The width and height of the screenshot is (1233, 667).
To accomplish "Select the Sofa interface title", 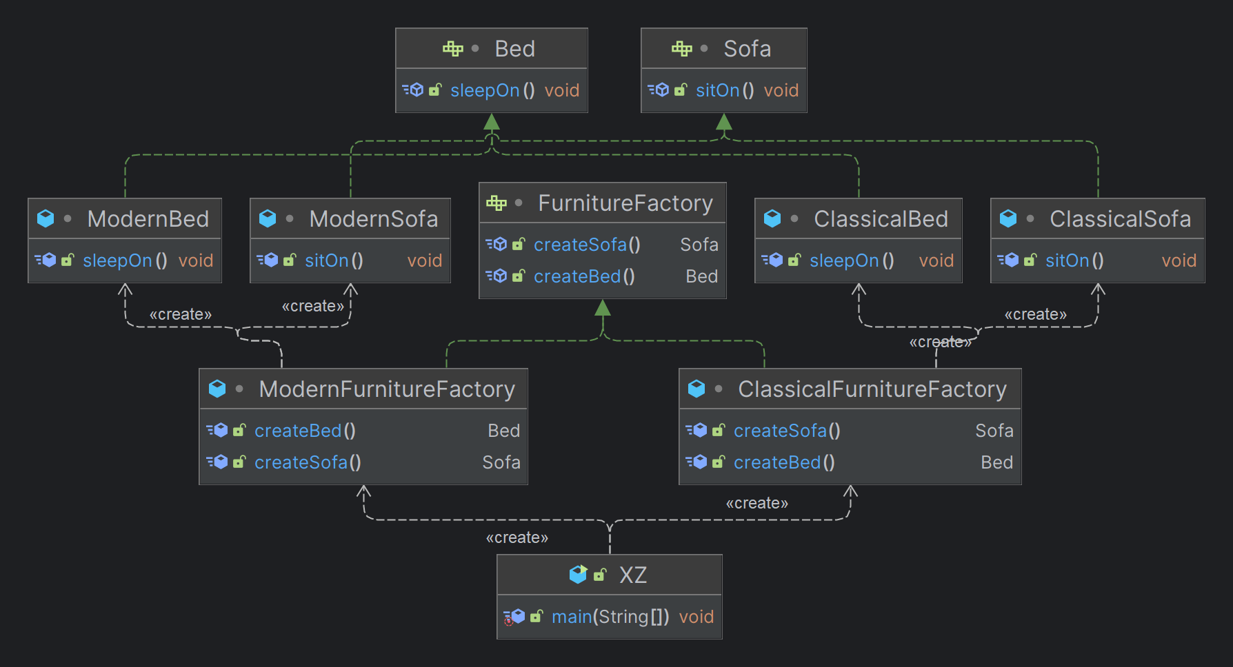I will [x=748, y=49].
